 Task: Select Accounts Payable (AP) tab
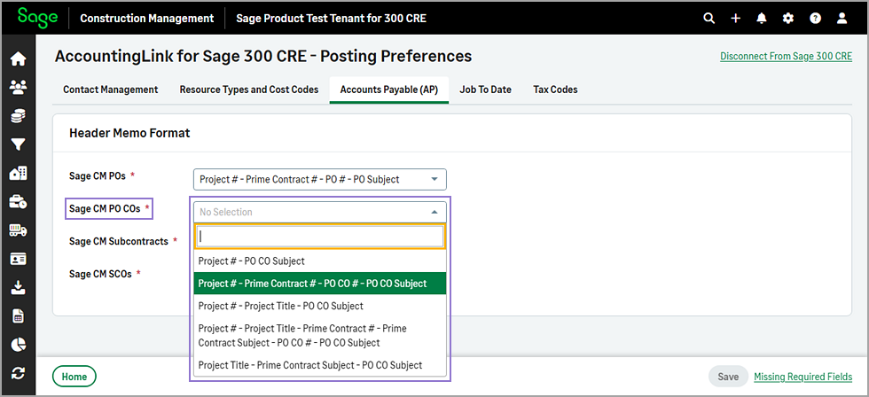coord(389,90)
